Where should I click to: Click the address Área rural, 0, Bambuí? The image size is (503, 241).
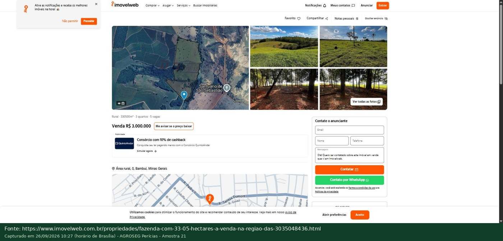pos(142,169)
